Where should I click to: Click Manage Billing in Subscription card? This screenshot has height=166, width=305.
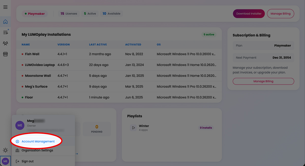click(x=263, y=81)
